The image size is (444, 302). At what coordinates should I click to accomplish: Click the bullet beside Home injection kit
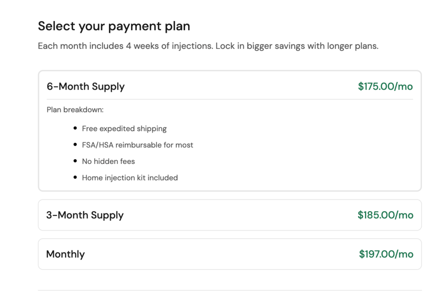tap(75, 178)
